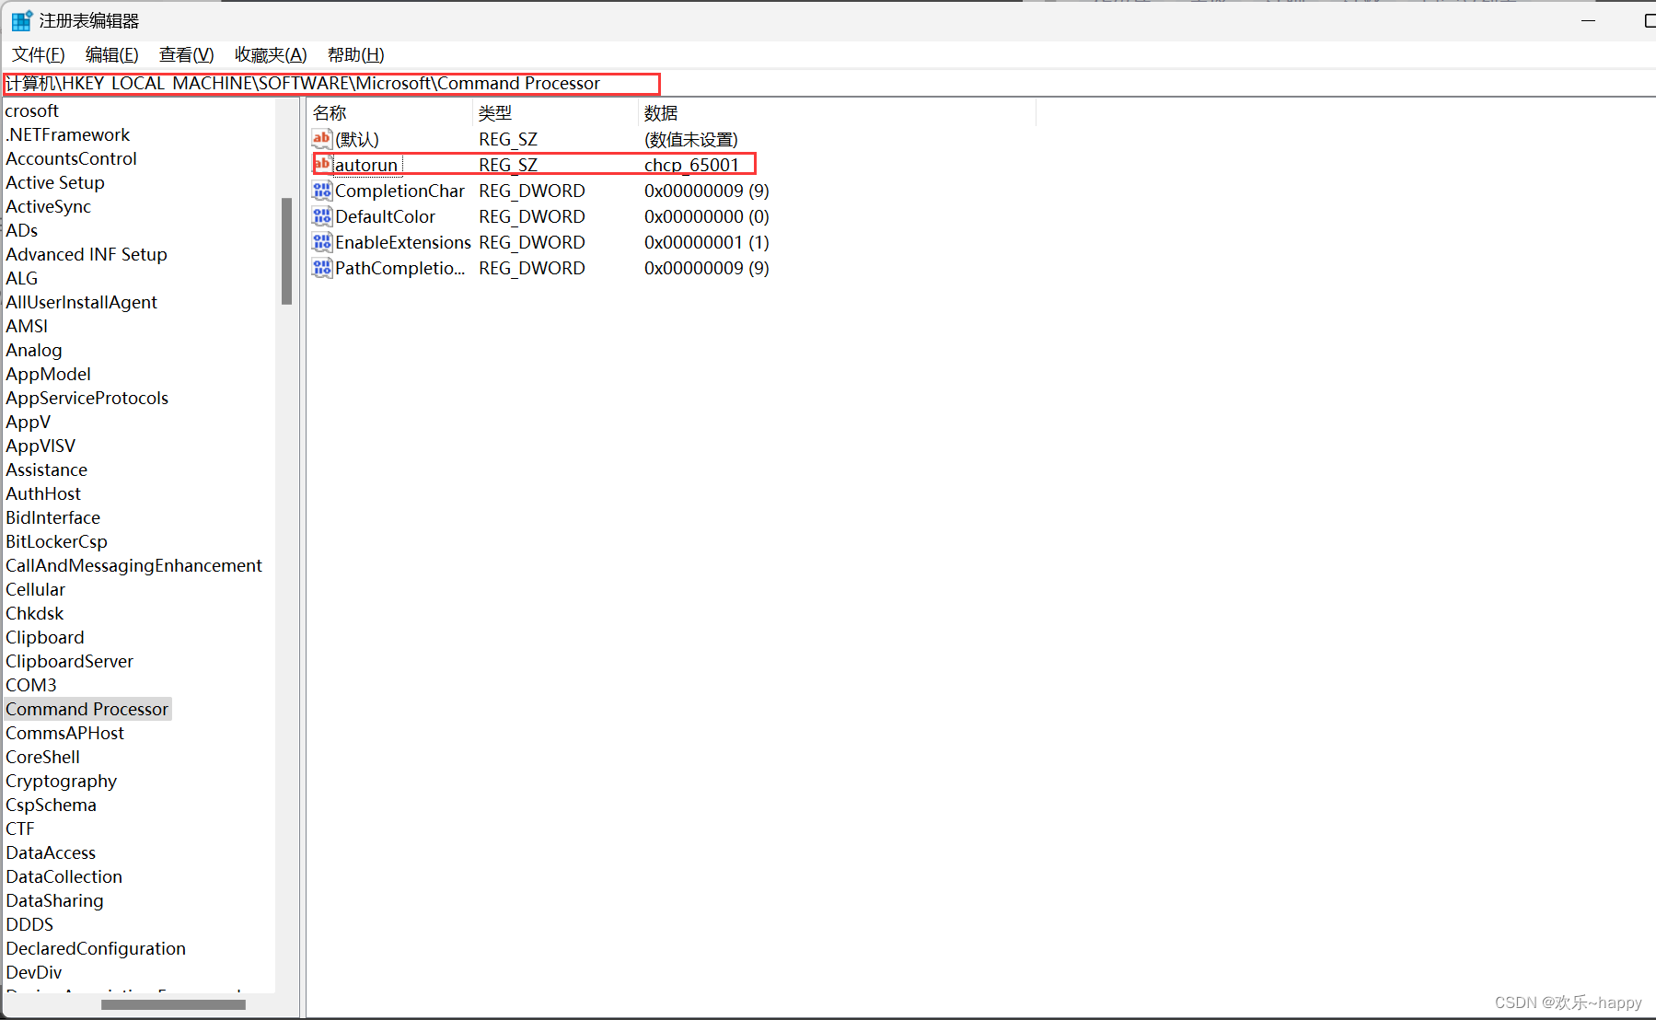Image resolution: width=1656 pixels, height=1020 pixels.
Task: Select the AppModel key
Action: (x=48, y=374)
